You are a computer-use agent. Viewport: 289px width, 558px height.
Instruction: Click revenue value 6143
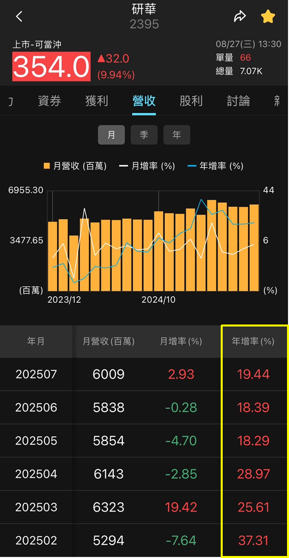(x=108, y=474)
